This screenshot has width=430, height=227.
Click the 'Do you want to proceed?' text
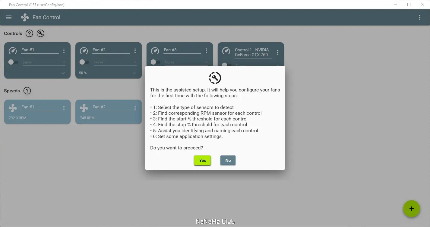176,148
